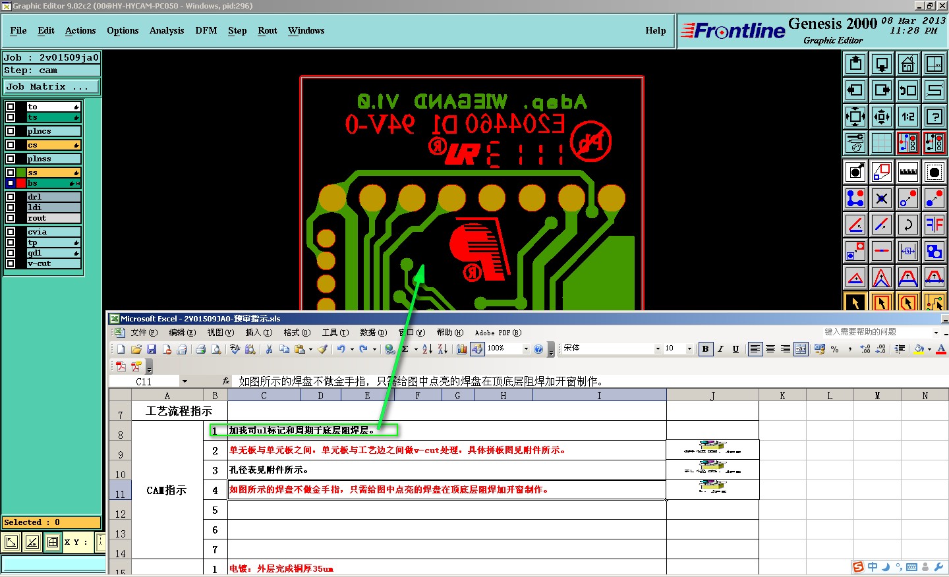The height and width of the screenshot is (577, 949).
Task: Toggle checkbox for the 'cs' layer
Action: (11, 145)
